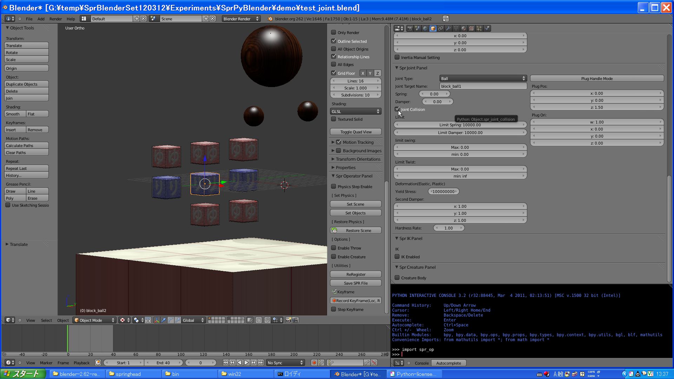Viewport: 674px width, 379px height.
Task: Click the Duplicate Objects button
Action: coord(26,84)
